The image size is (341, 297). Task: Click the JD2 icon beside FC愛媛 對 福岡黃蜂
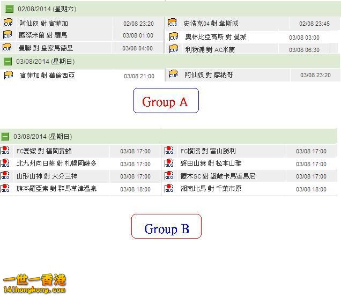pyautogui.click(x=5, y=150)
